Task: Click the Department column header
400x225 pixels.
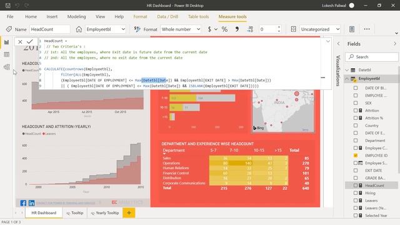Action: (174, 150)
